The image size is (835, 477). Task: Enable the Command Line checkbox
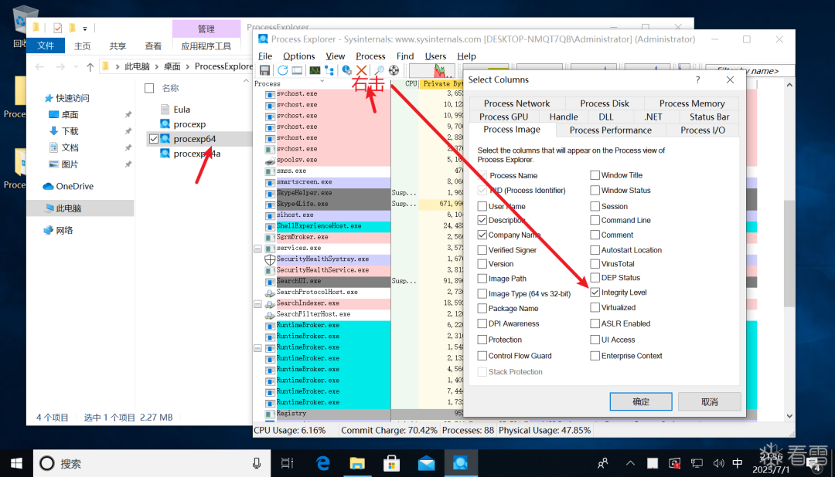595,220
